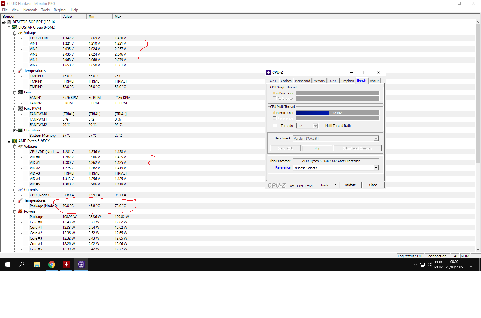Viewport: 481px width, 318px height.
Task: Open the volume control in the tray
Action: click(x=429, y=264)
